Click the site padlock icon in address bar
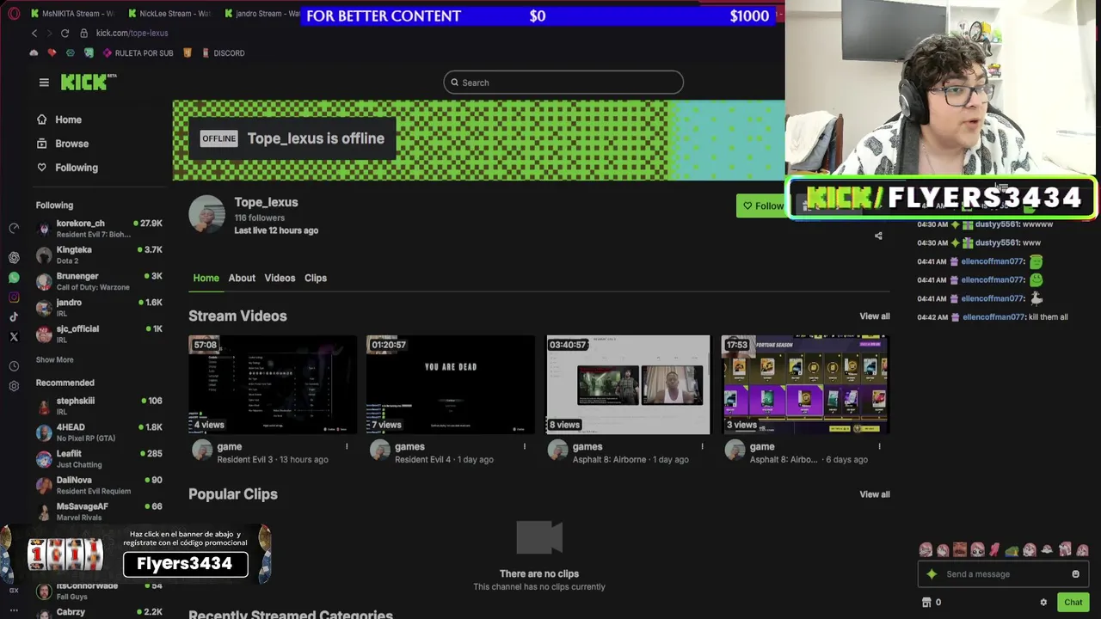The width and height of the screenshot is (1101, 619). (84, 33)
